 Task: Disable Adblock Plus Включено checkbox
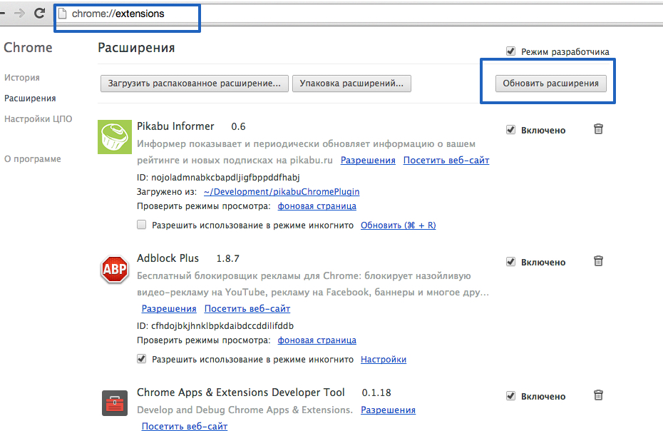(510, 262)
